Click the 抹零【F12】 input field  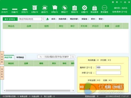point(108,73)
